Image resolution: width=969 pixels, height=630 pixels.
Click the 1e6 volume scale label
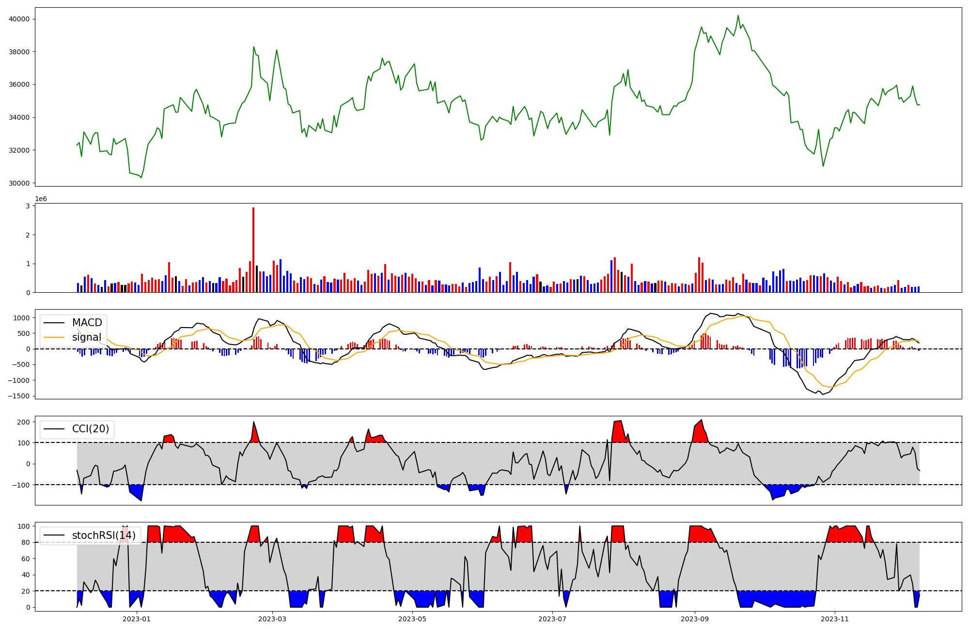41,199
